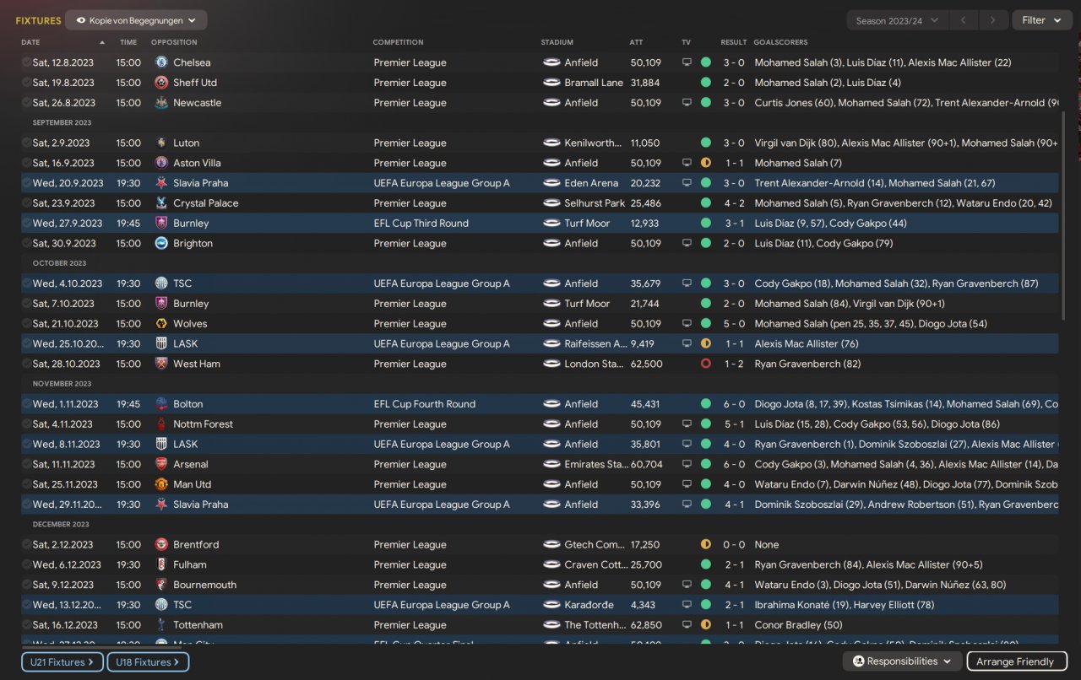Click the Crystal Palace club badge
The height and width of the screenshot is (680, 1081).
click(161, 203)
